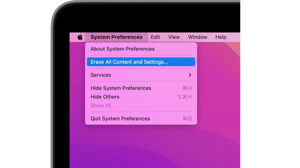Open the Apple logo menu

point(80,37)
